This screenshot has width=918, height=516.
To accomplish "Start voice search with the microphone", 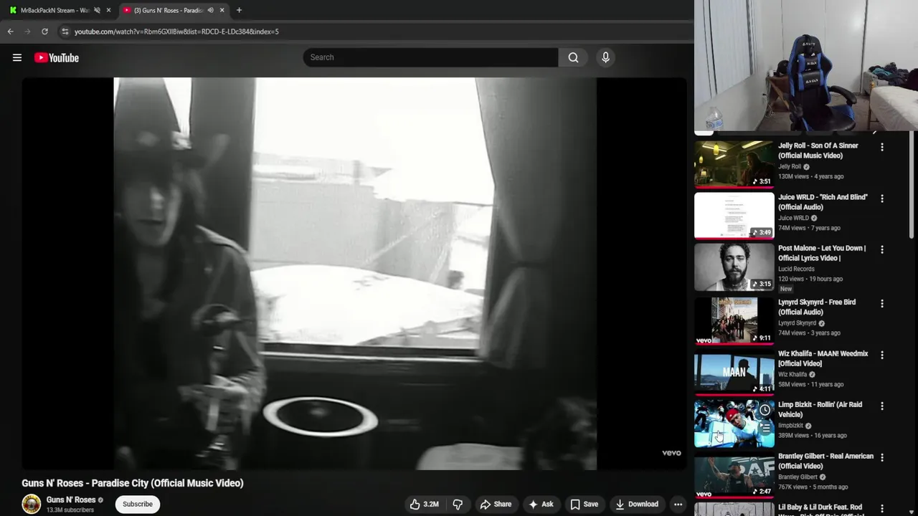I will click(x=605, y=57).
